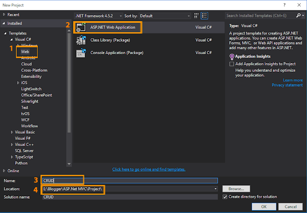Open the Privacy statement link
The width and height of the screenshot is (307, 213).
click(287, 85)
